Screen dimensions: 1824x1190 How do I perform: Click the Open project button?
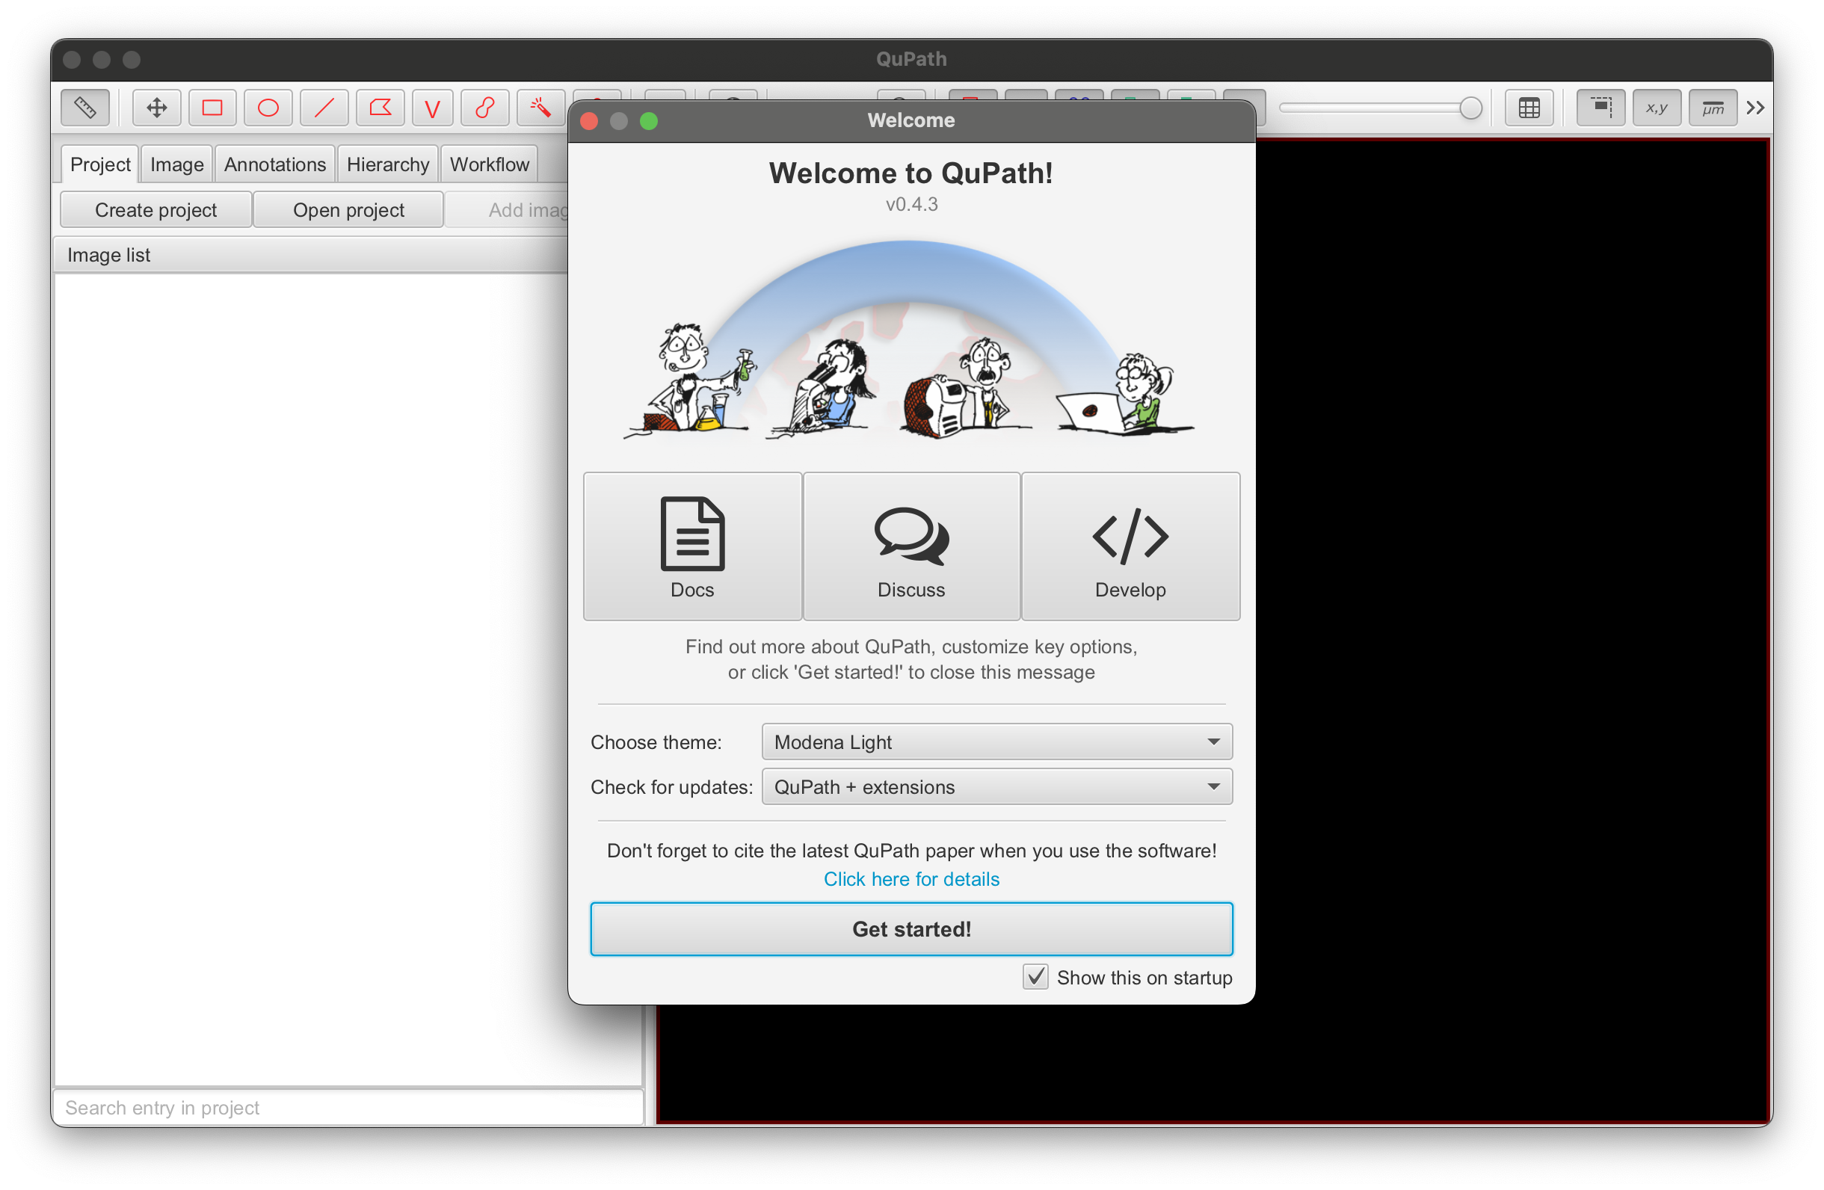click(x=348, y=210)
